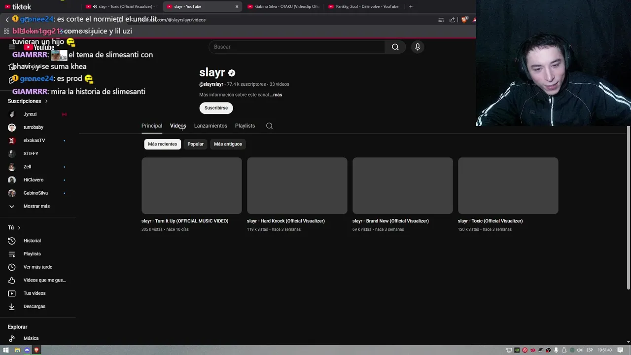Click the 19:51:40 taskbar clock
631x355 pixels.
pos(605,350)
